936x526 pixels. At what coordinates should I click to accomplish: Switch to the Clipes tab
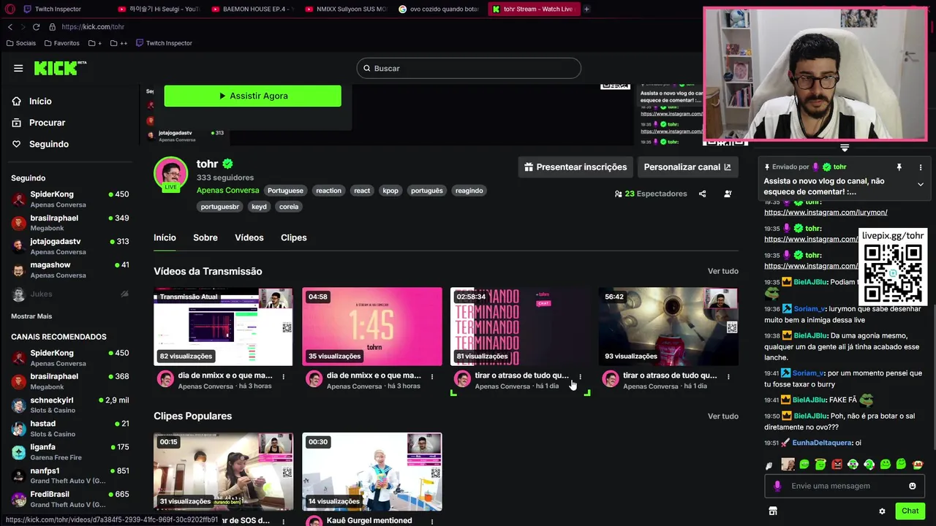point(293,237)
